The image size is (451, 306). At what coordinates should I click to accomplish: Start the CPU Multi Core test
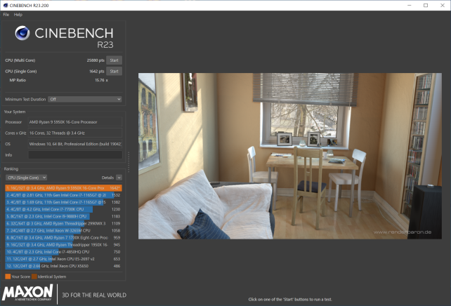tap(114, 60)
